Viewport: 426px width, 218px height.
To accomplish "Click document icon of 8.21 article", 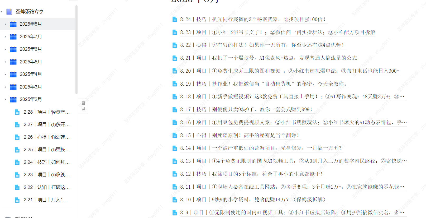I will tap(175, 58).
